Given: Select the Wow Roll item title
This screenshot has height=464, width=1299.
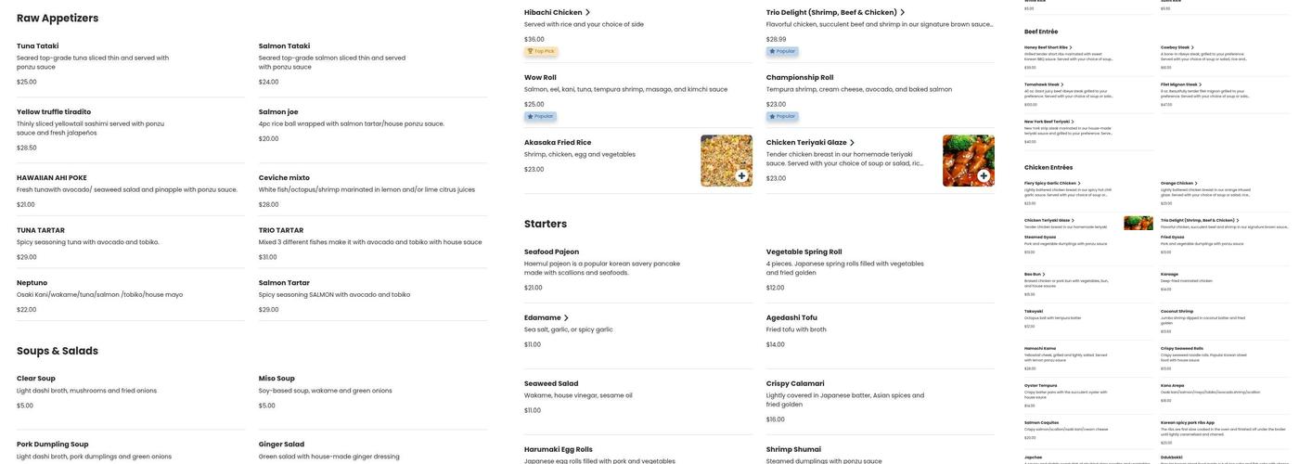Looking at the screenshot, I should pyautogui.click(x=540, y=77).
